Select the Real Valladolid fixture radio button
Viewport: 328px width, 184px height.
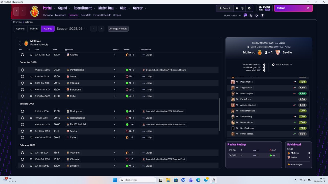point(22,124)
